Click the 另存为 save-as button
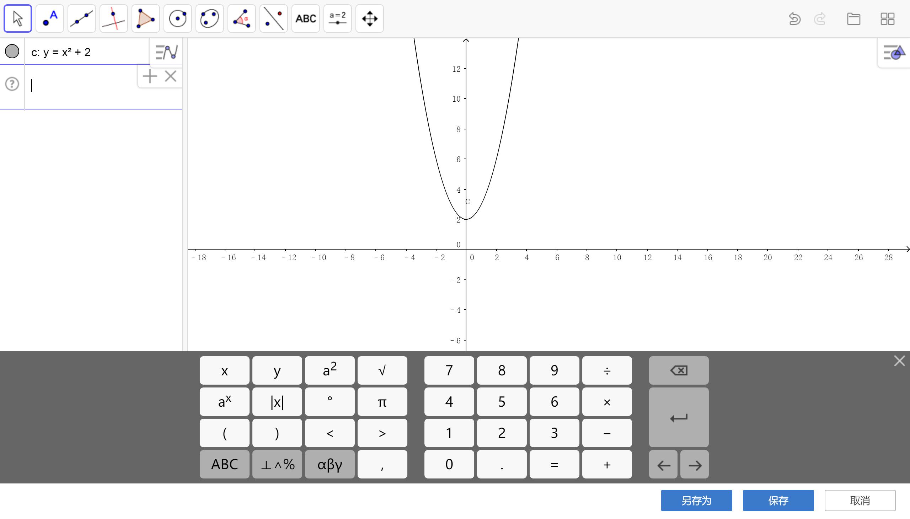The width and height of the screenshot is (910, 519). click(696, 501)
